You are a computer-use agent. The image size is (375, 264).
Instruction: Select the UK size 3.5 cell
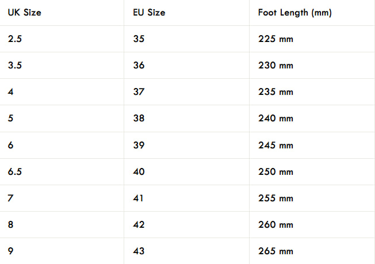coord(16,65)
